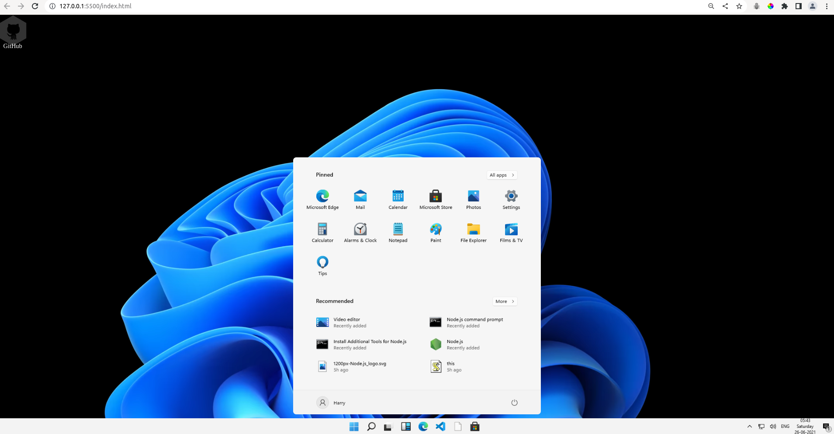Open the All apps list

click(x=501, y=175)
